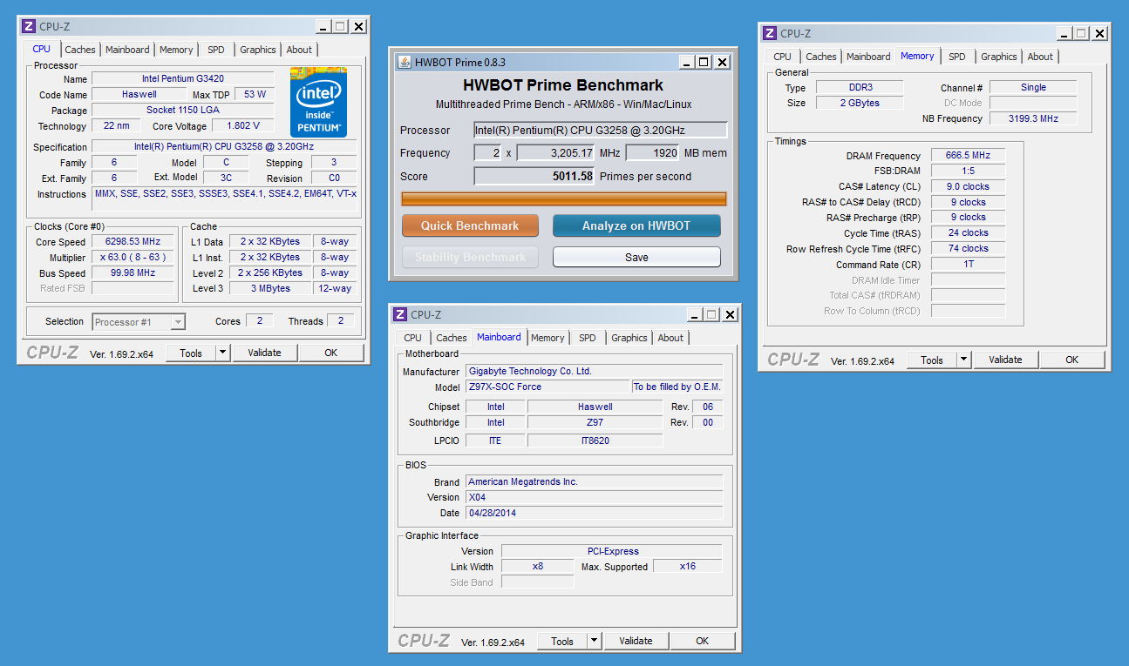Open the Tools dropdown arrow in the CPU-Z Mainboard window
Image resolution: width=1129 pixels, height=666 pixels.
point(594,641)
